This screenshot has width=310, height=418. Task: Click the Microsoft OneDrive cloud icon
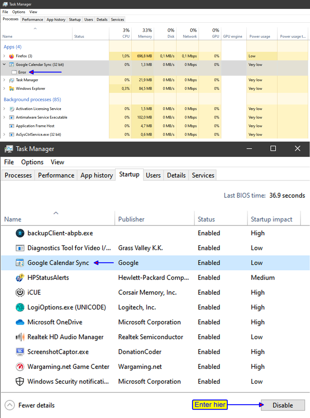pos(20,322)
